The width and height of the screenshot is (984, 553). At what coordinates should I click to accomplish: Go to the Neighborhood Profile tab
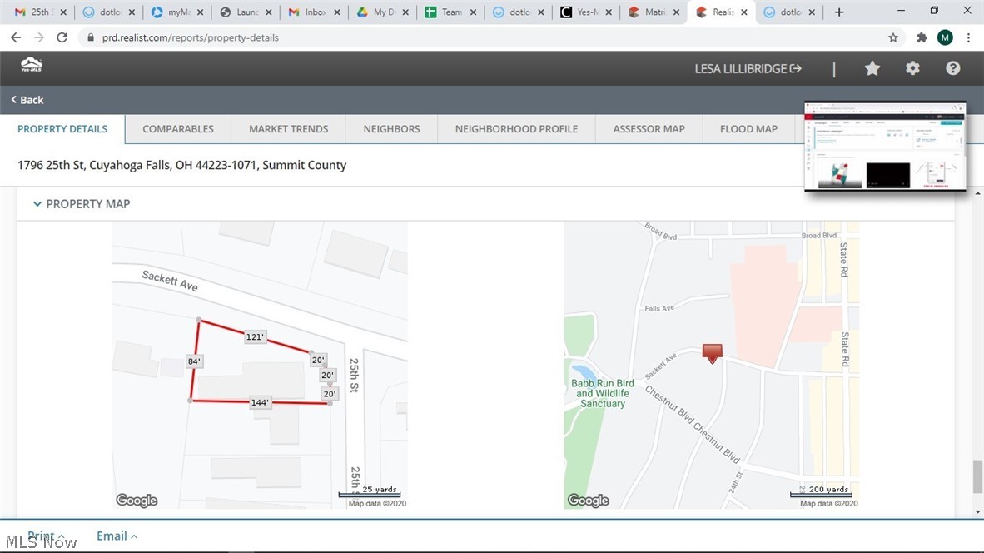[x=516, y=129]
